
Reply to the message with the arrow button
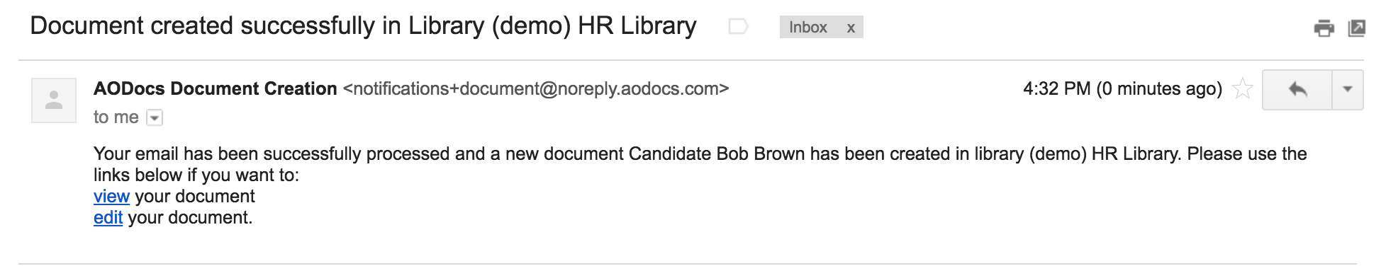click(1297, 89)
